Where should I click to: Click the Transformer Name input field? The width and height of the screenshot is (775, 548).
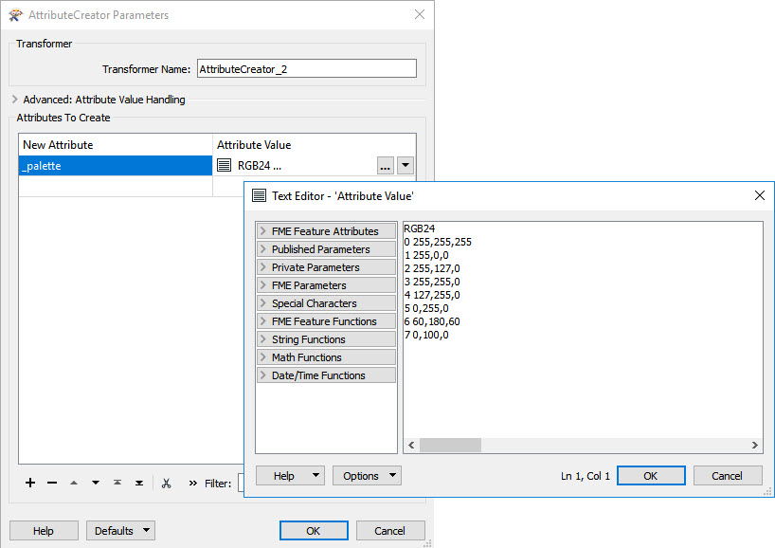[x=306, y=69]
